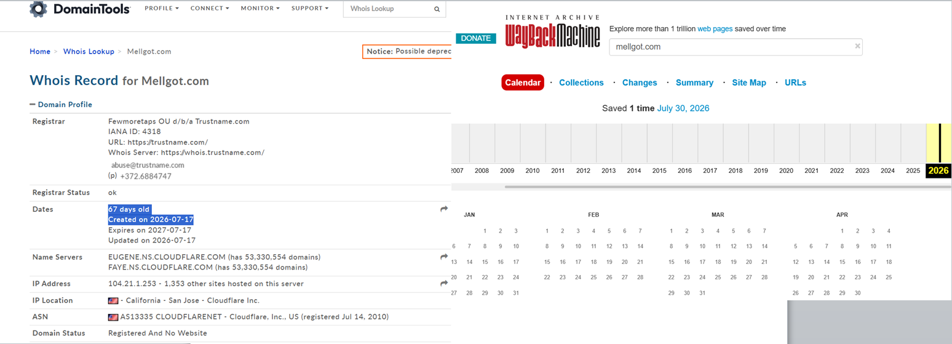Viewport: 952px width, 344px height.
Task: Click the trustname.com URL line
Action: click(x=158, y=142)
